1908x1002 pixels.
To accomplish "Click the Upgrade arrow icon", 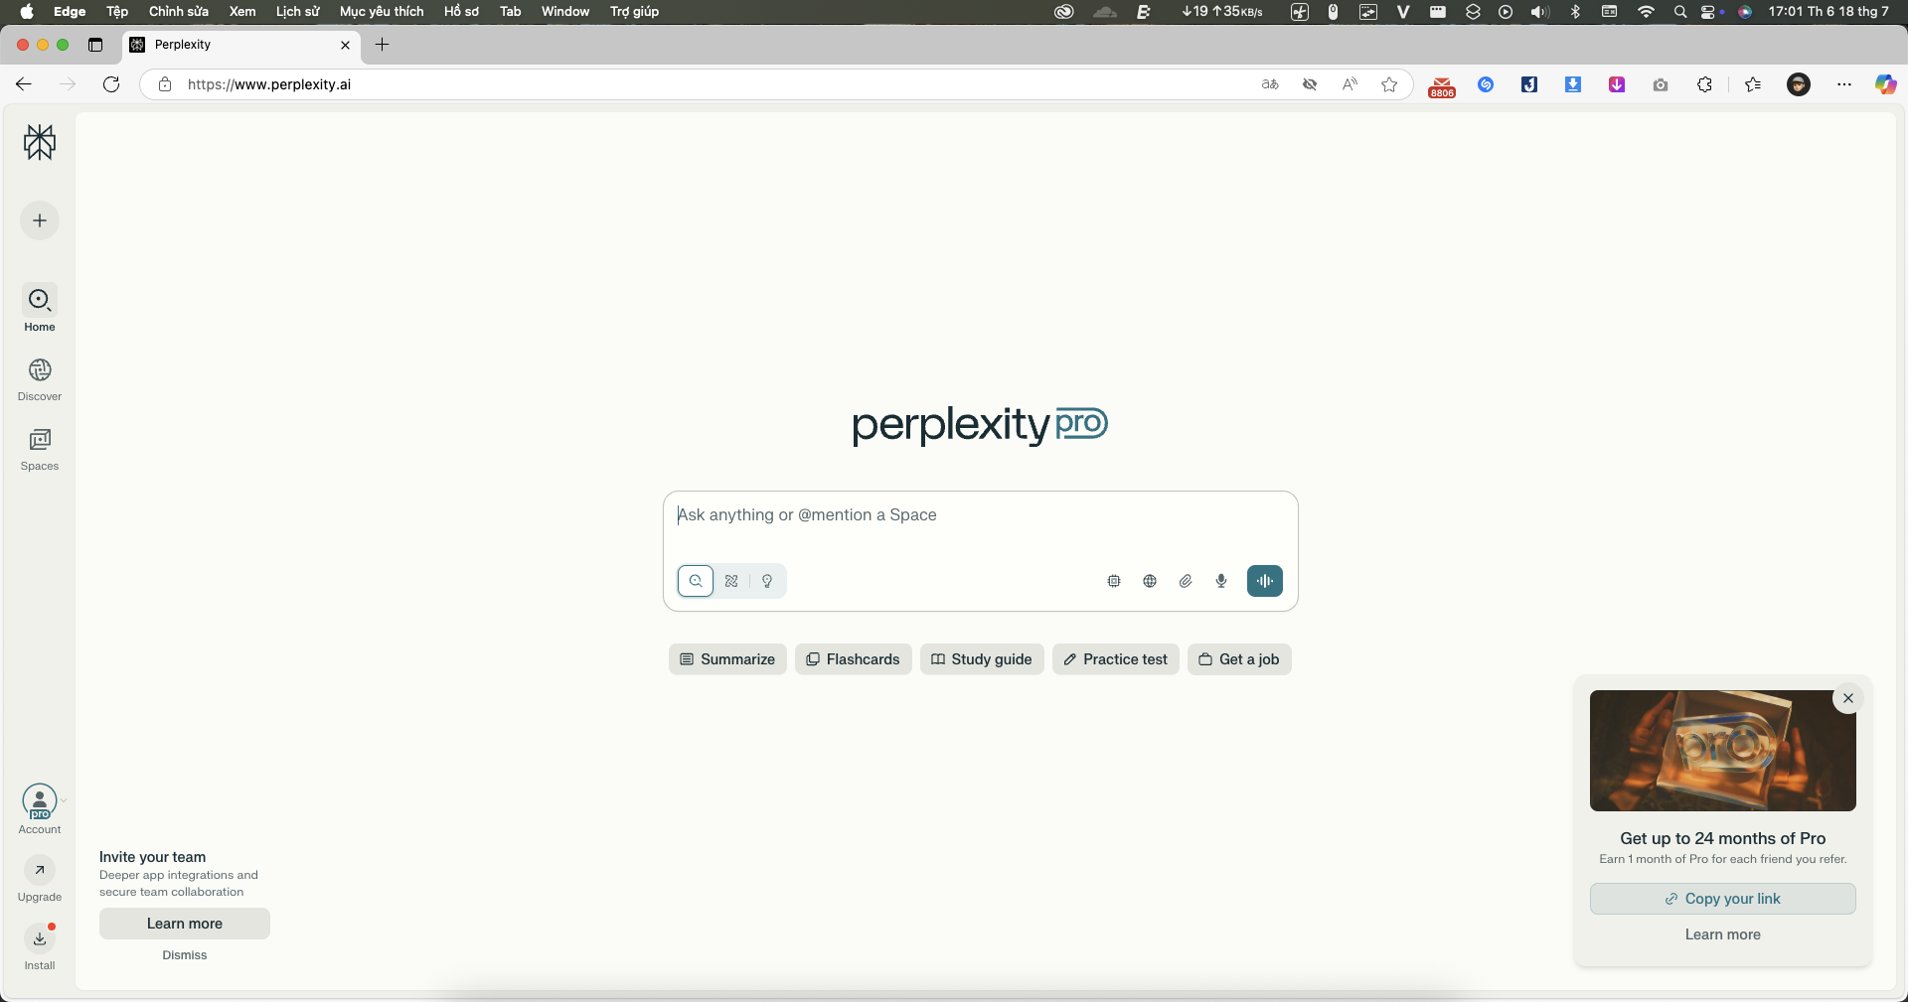I will 40,870.
